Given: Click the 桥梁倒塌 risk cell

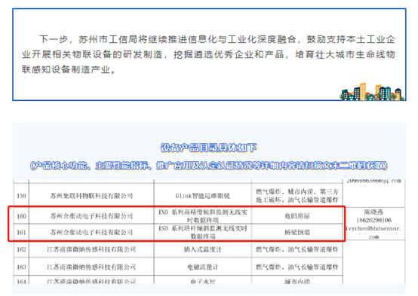Looking at the screenshot, I should [x=297, y=233].
